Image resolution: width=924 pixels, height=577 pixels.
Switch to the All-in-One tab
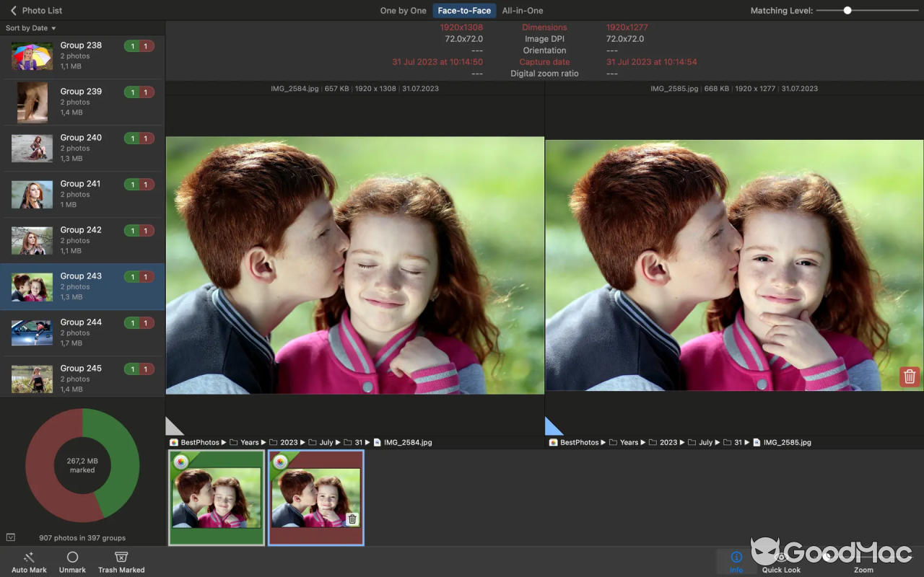(x=522, y=10)
